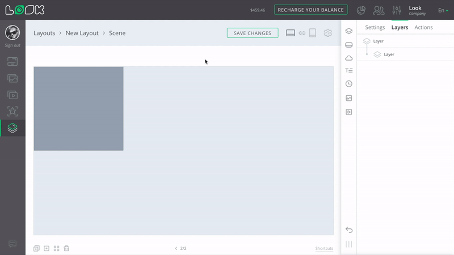The image size is (454, 255).
Task: Switch to the Settings tab
Action: tap(375, 27)
